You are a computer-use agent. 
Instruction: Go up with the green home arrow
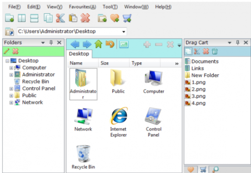[x=99, y=44]
